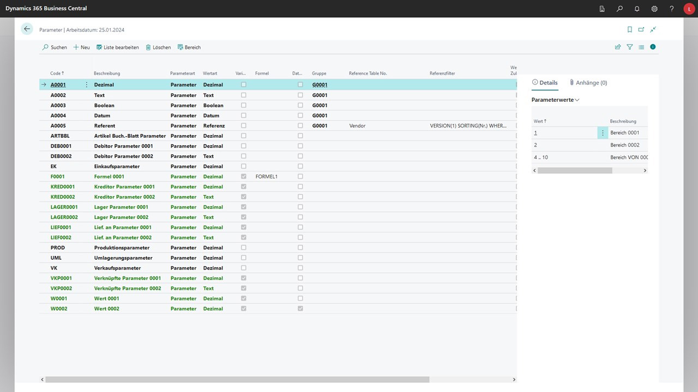
Task: Click left arrow of main list scrollbar
Action: pyautogui.click(x=41, y=379)
